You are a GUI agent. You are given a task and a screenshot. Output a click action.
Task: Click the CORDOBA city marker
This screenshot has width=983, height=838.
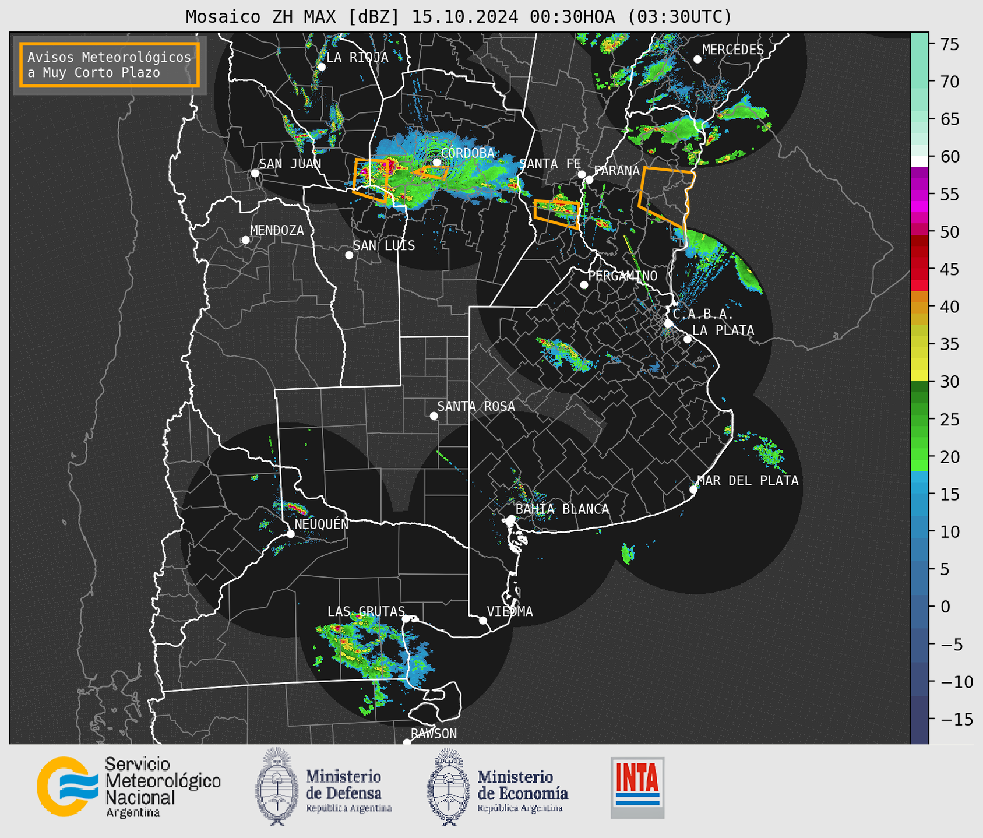point(436,162)
